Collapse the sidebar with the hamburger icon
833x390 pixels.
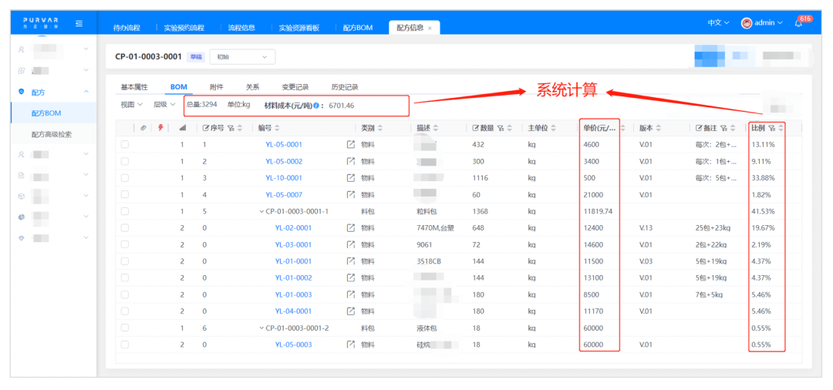[x=79, y=23]
